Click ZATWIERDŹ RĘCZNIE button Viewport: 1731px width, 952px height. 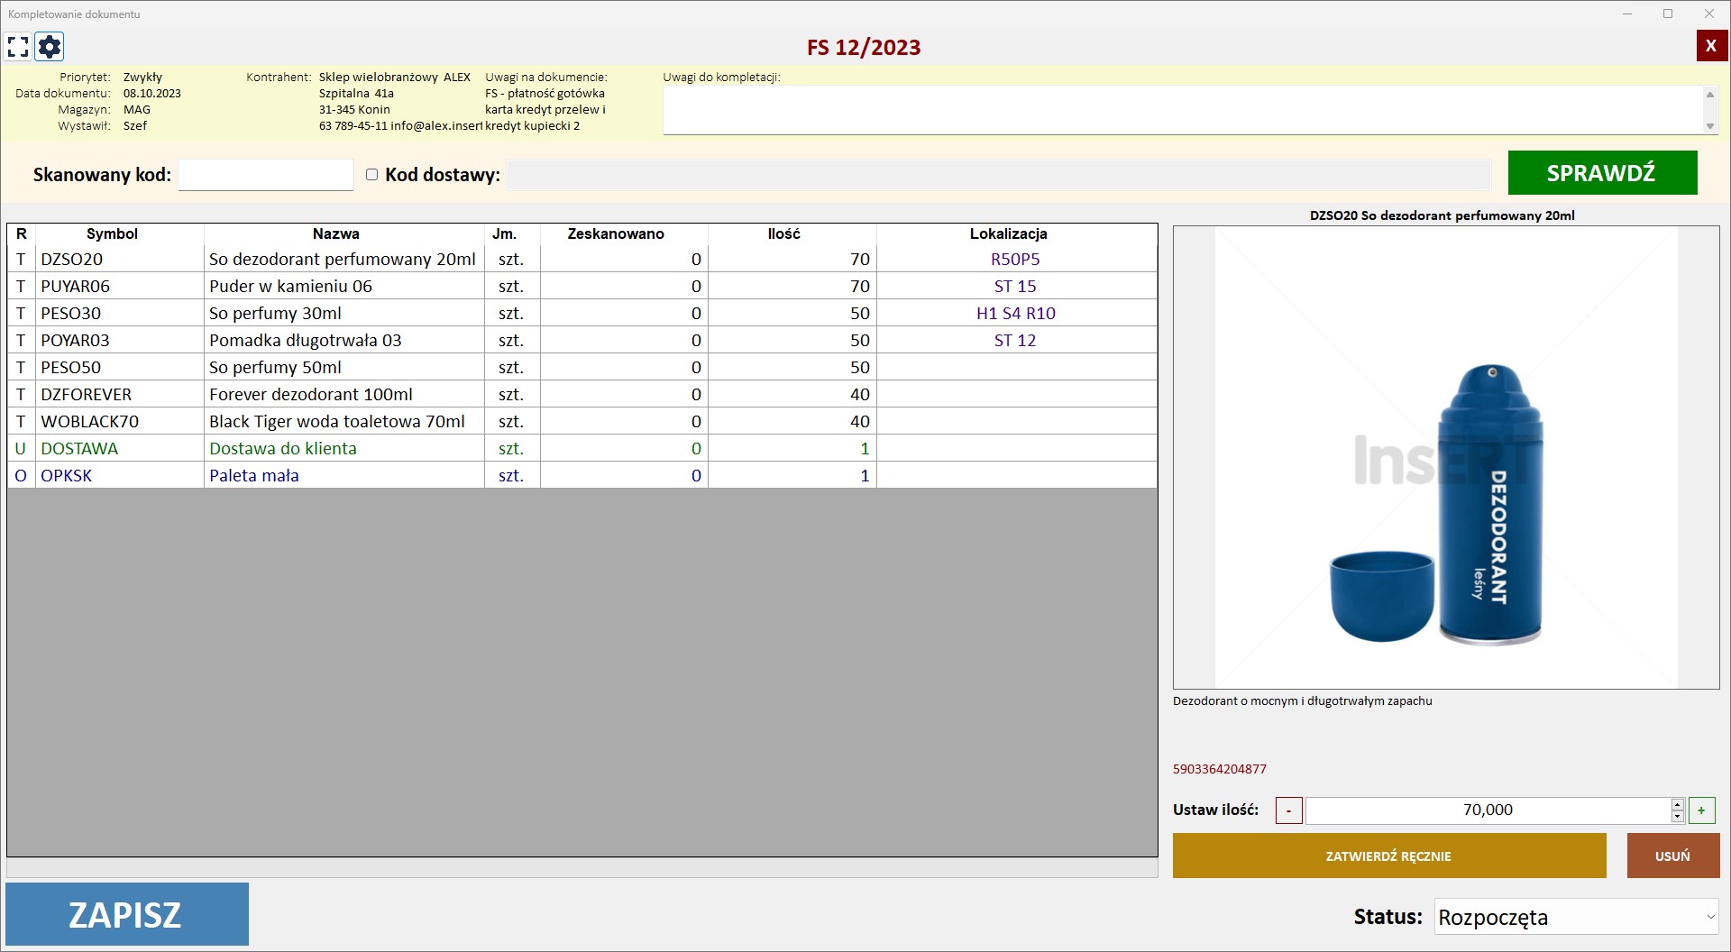pos(1388,856)
